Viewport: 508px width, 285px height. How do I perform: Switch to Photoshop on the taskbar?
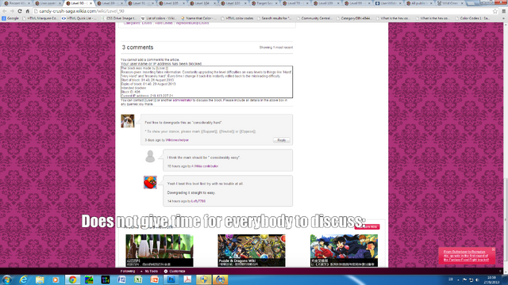tap(171, 279)
